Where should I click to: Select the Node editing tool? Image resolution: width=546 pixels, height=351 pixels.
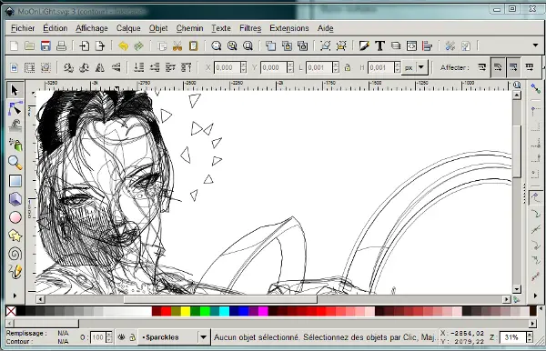15,109
